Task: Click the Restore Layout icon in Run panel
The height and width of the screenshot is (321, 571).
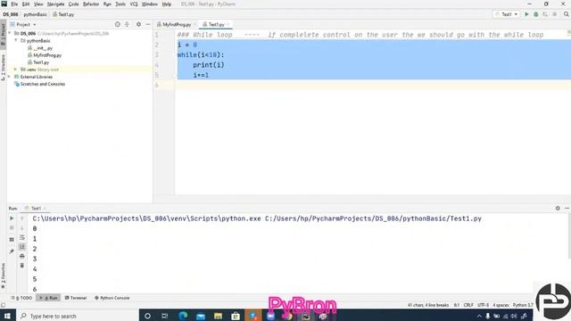Action: click(x=12, y=240)
